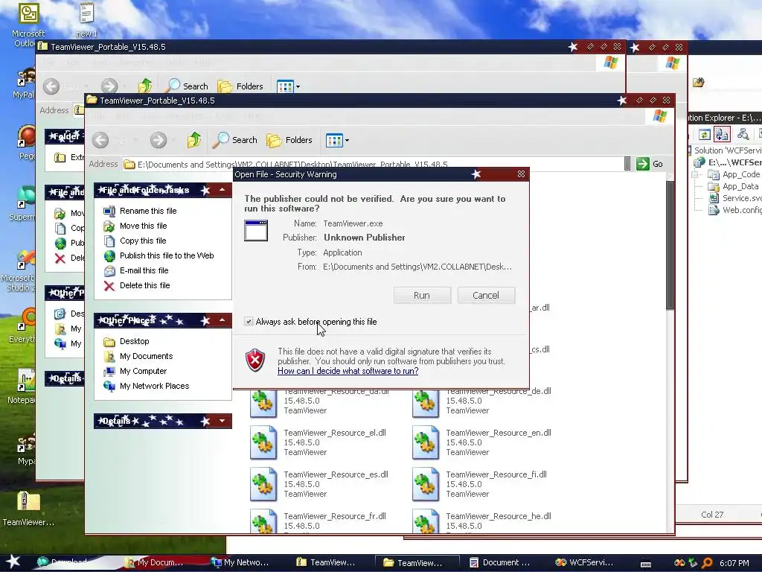Click Delete this file red X icon
Screen dimensions: 762x572
109,286
